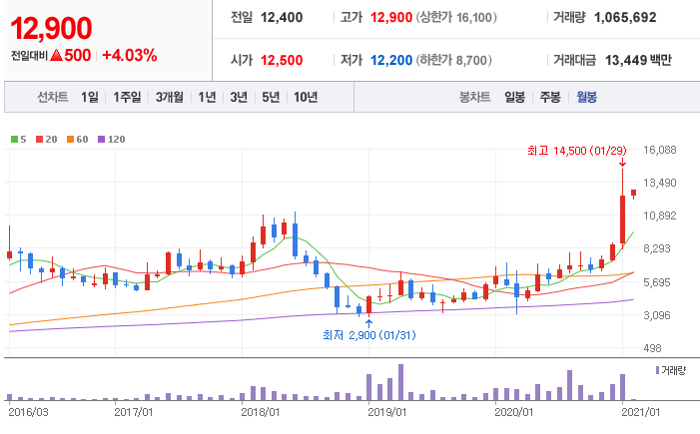Image resolution: width=700 pixels, height=434 pixels.
Task: Click the red 20 moving average swatch
Action: click(39, 139)
